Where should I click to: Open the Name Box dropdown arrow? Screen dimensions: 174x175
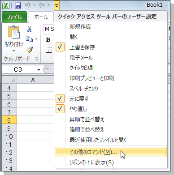[39, 70]
